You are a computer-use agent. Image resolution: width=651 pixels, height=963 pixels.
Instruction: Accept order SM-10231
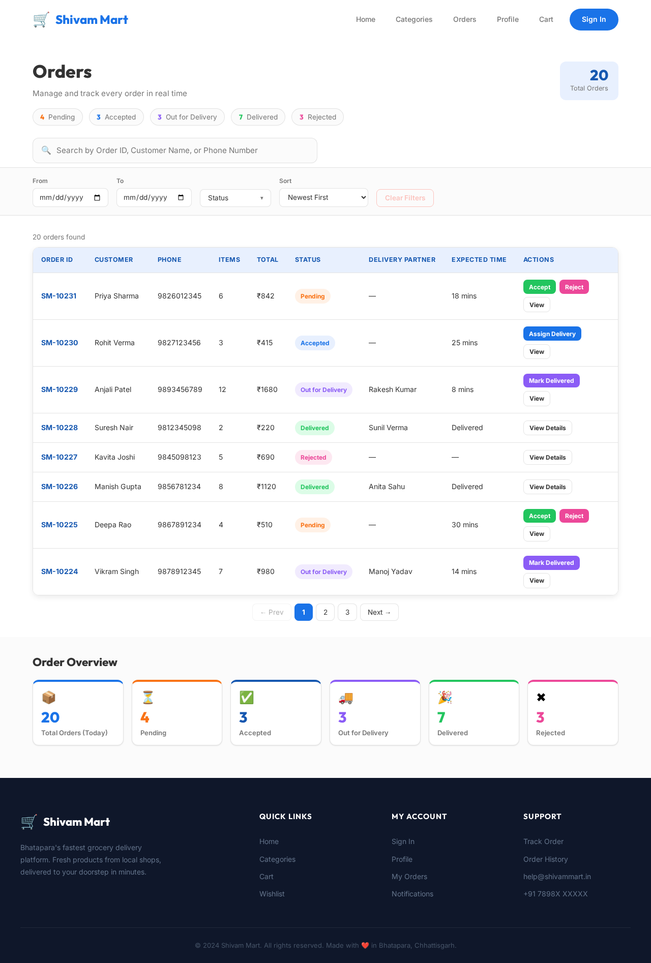click(540, 287)
